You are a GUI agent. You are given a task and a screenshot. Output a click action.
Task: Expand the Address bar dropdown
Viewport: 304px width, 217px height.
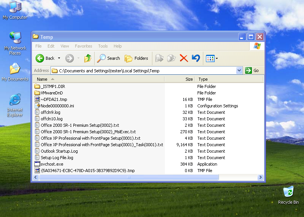tap(239, 70)
